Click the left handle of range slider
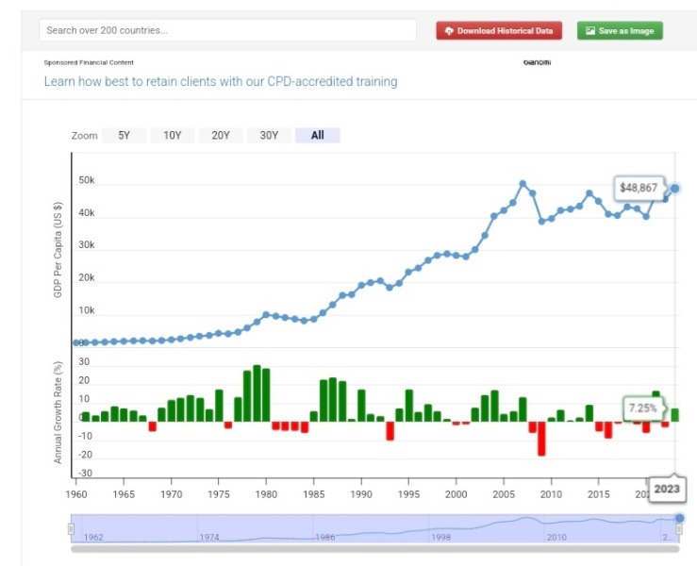 coord(71,529)
